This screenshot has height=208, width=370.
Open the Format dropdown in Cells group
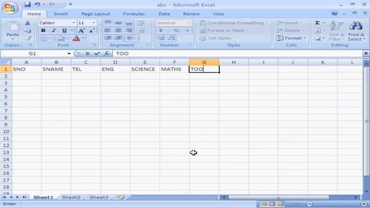pyautogui.click(x=291, y=38)
